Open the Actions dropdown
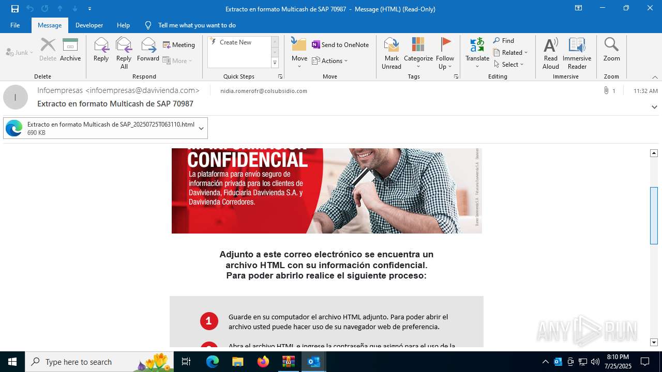 330,61
